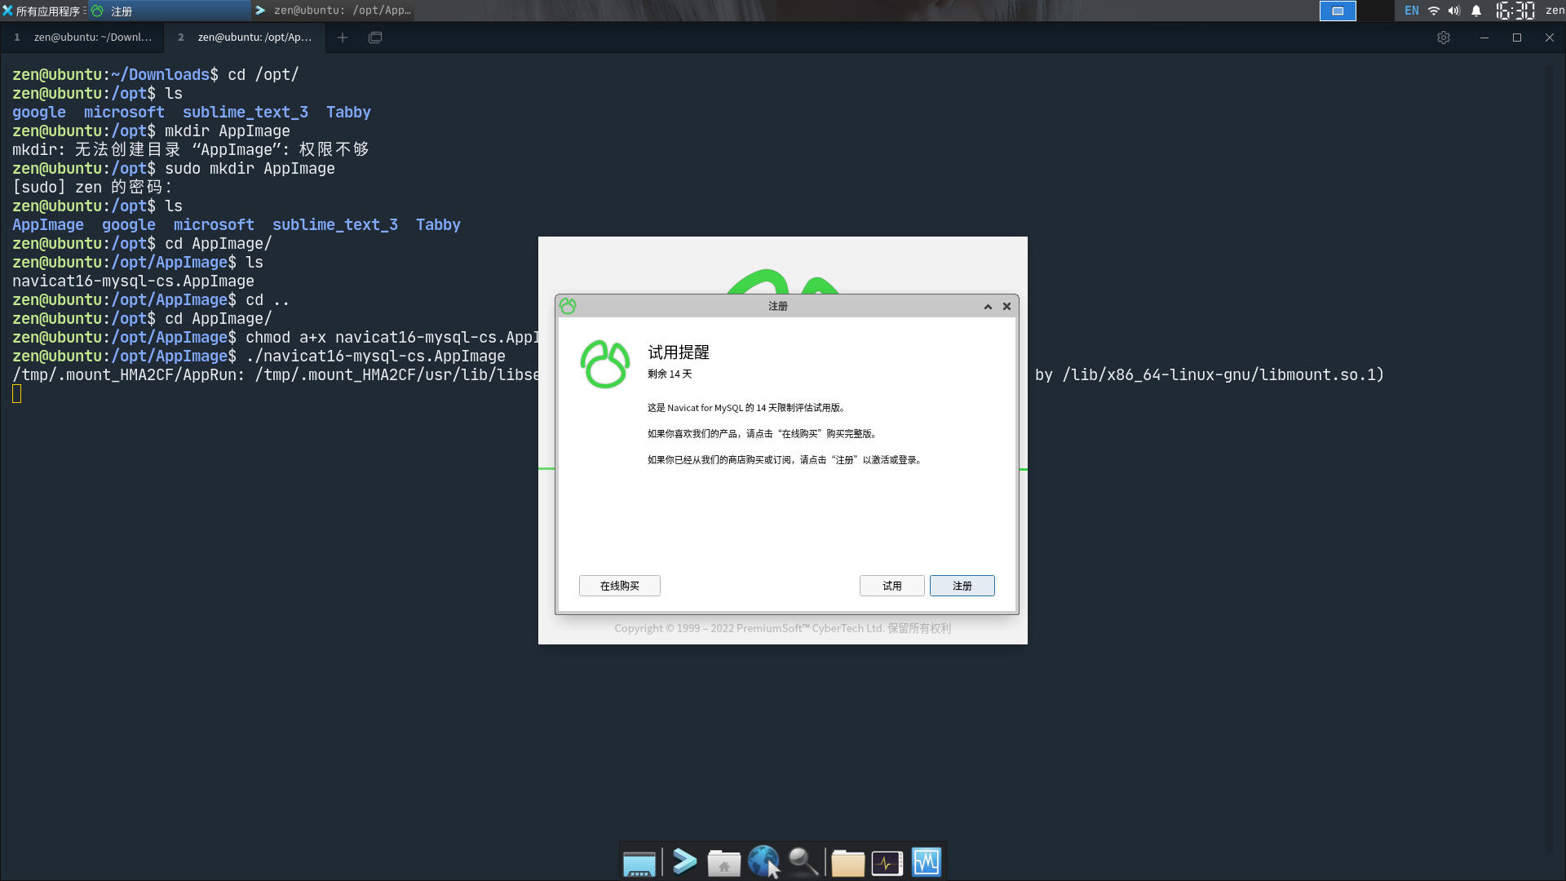Close the 注册 registration dialog
The image size is (1566, 881).
(1006, 307)
